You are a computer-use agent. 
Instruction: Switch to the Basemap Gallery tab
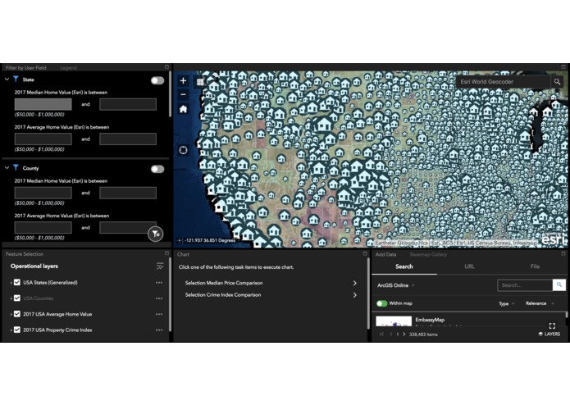click(428, 255)
